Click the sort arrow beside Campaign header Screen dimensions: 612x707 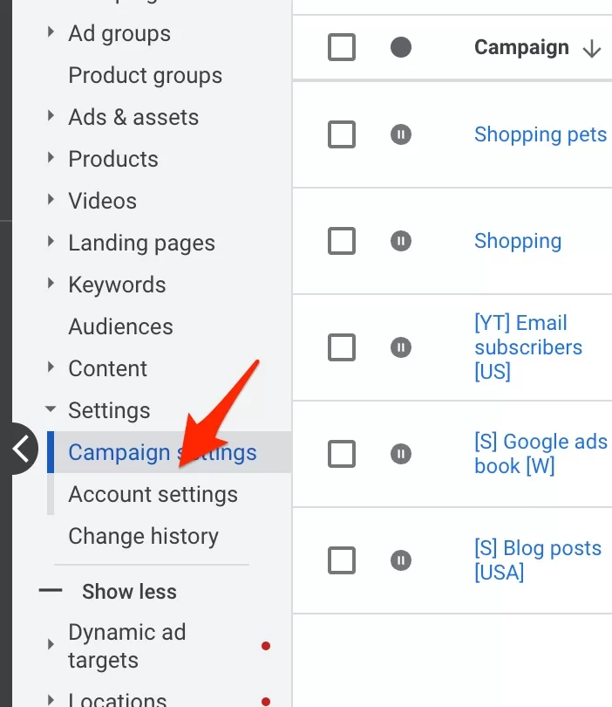pyautogui.click(x=592, y=48)
